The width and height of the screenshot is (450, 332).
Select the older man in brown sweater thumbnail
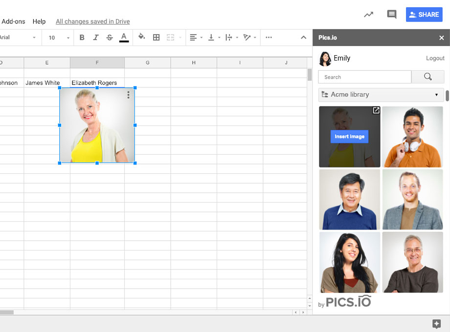point(412,262)
